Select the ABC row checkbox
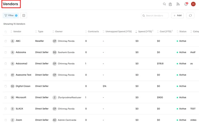Image resolution: width=199 pixels, height=123 pixels. pos(6,41)
